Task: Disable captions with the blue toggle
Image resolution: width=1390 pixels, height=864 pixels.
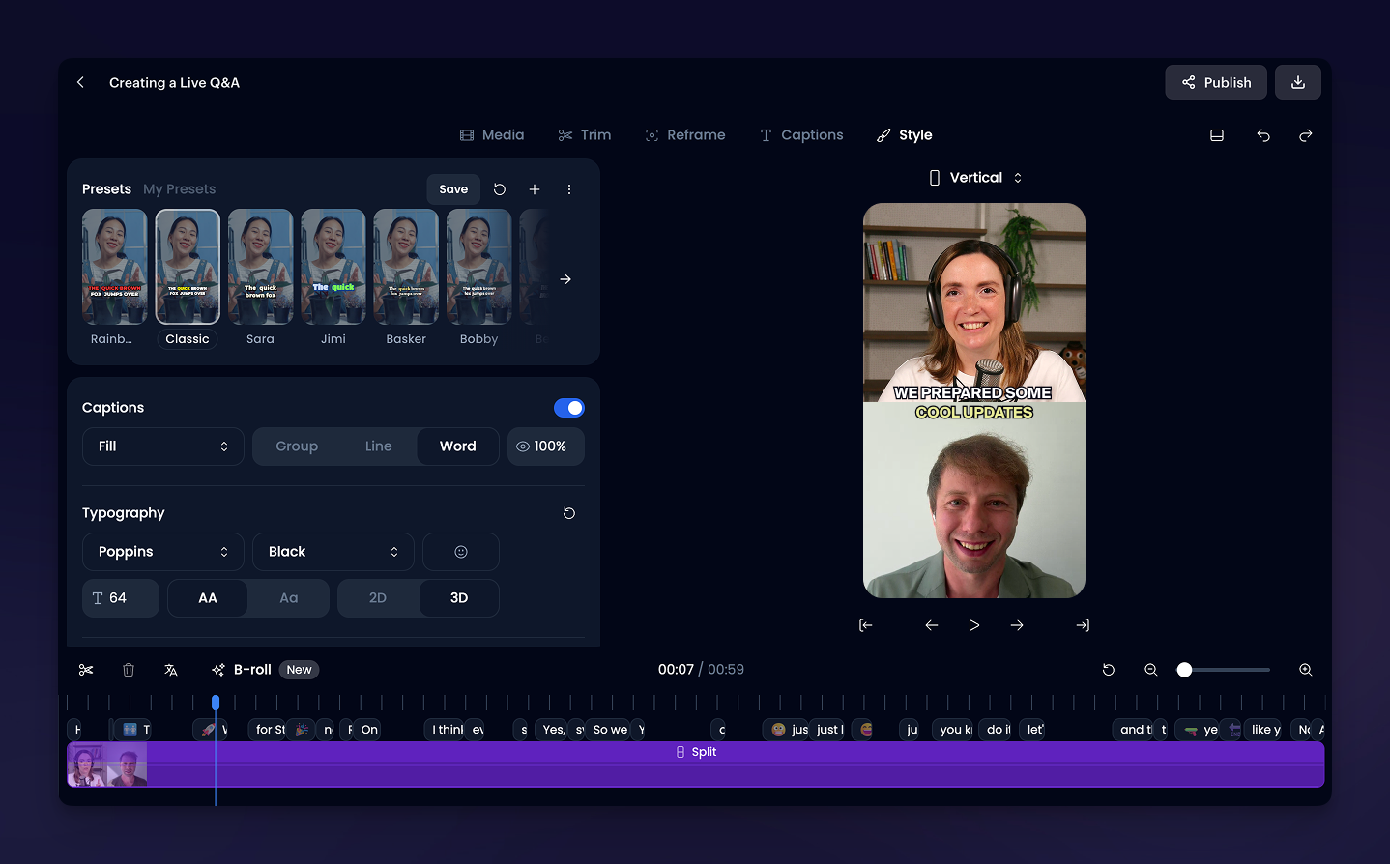Action: tap(569, 407)
